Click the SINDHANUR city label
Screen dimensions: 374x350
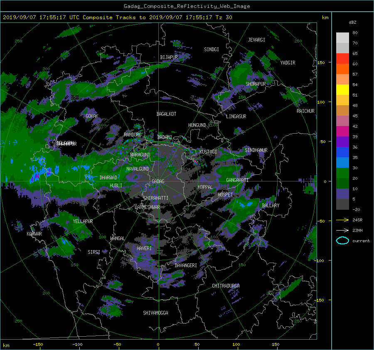point(256,150)
